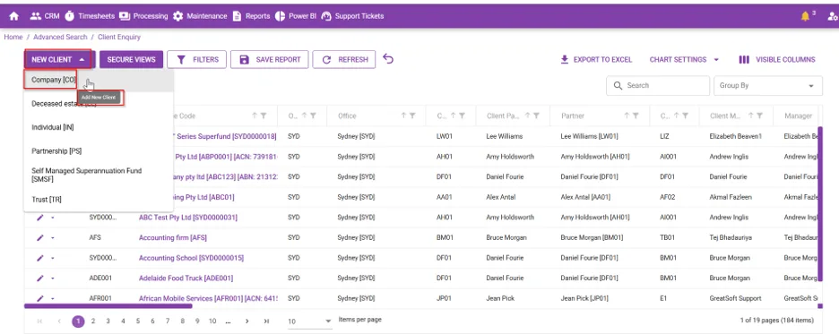Open the Timesheets menu
This screenshot has height=334, width=839.
click(90, 16)
